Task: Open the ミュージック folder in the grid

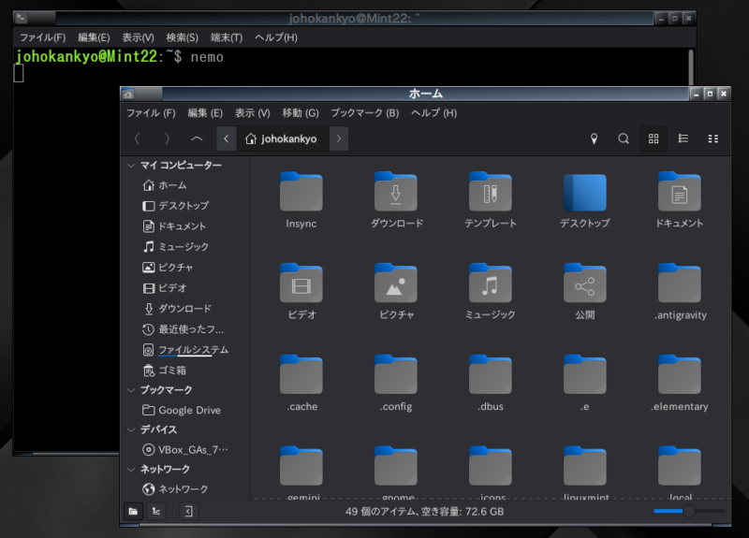Action: tap(491, 284)
